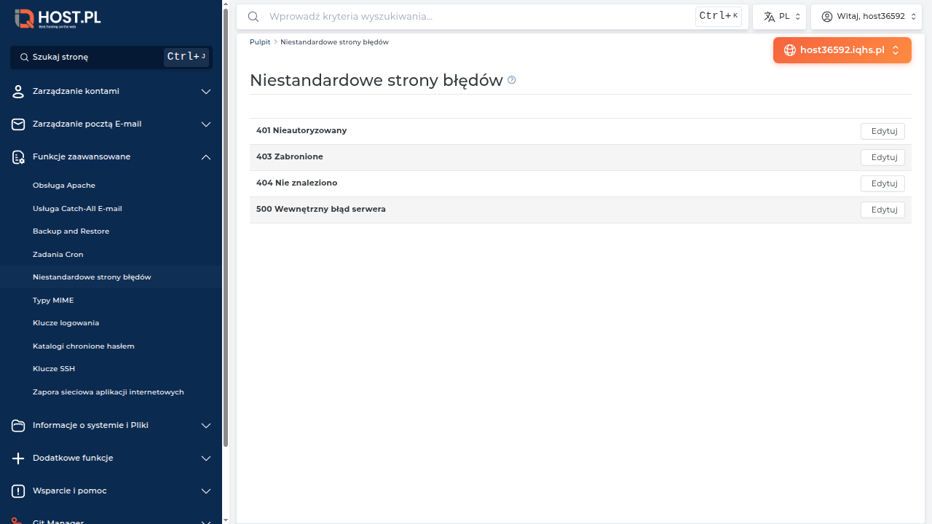Screen dimensions: 932x524
Task: Go to Backup and Restore
Action: [x=71, y=231]
